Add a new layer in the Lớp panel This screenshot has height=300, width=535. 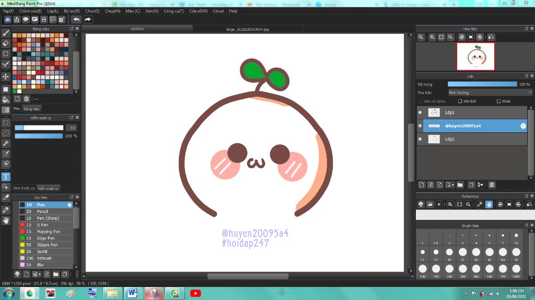(x=422, y=185)
